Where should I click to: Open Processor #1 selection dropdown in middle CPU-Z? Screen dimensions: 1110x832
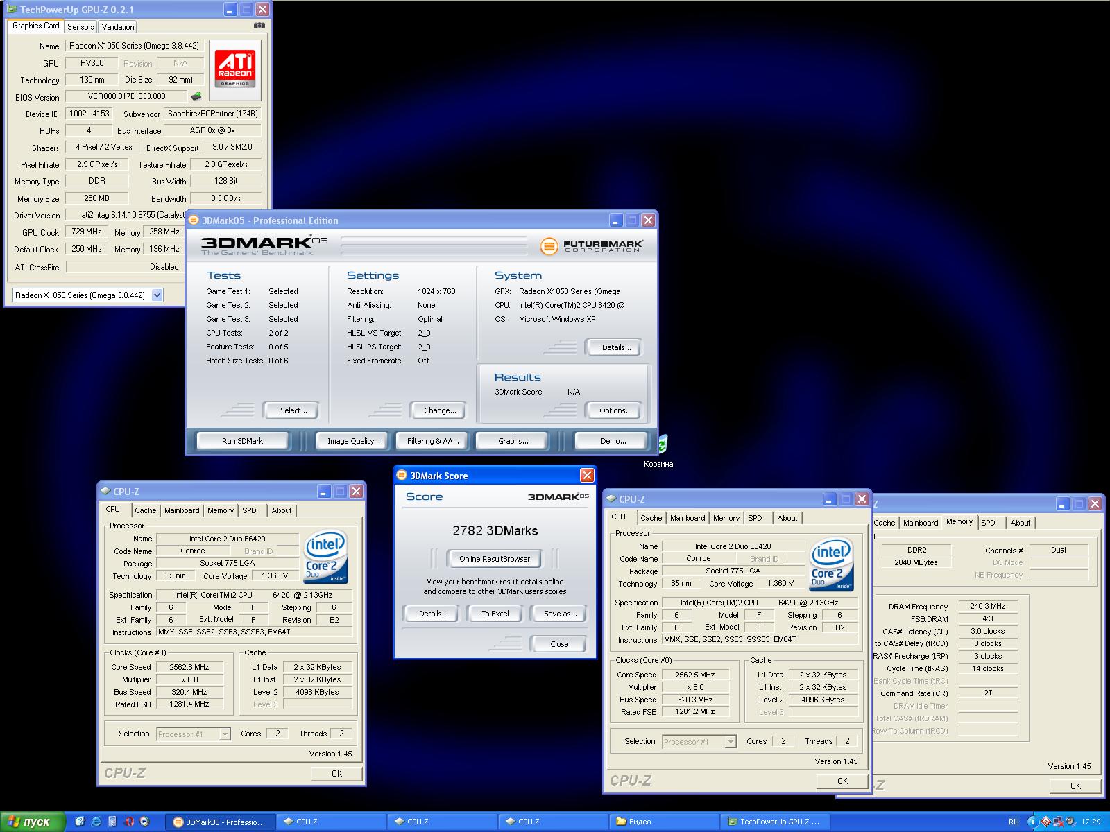pyautogui.click(x=731, y=741)
